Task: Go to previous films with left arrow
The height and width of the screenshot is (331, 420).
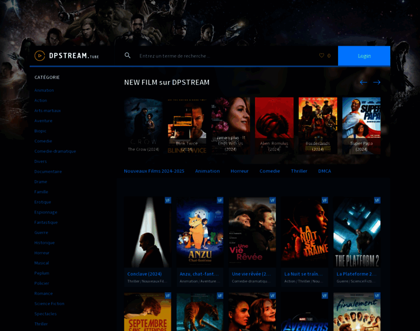Action: 363,82
